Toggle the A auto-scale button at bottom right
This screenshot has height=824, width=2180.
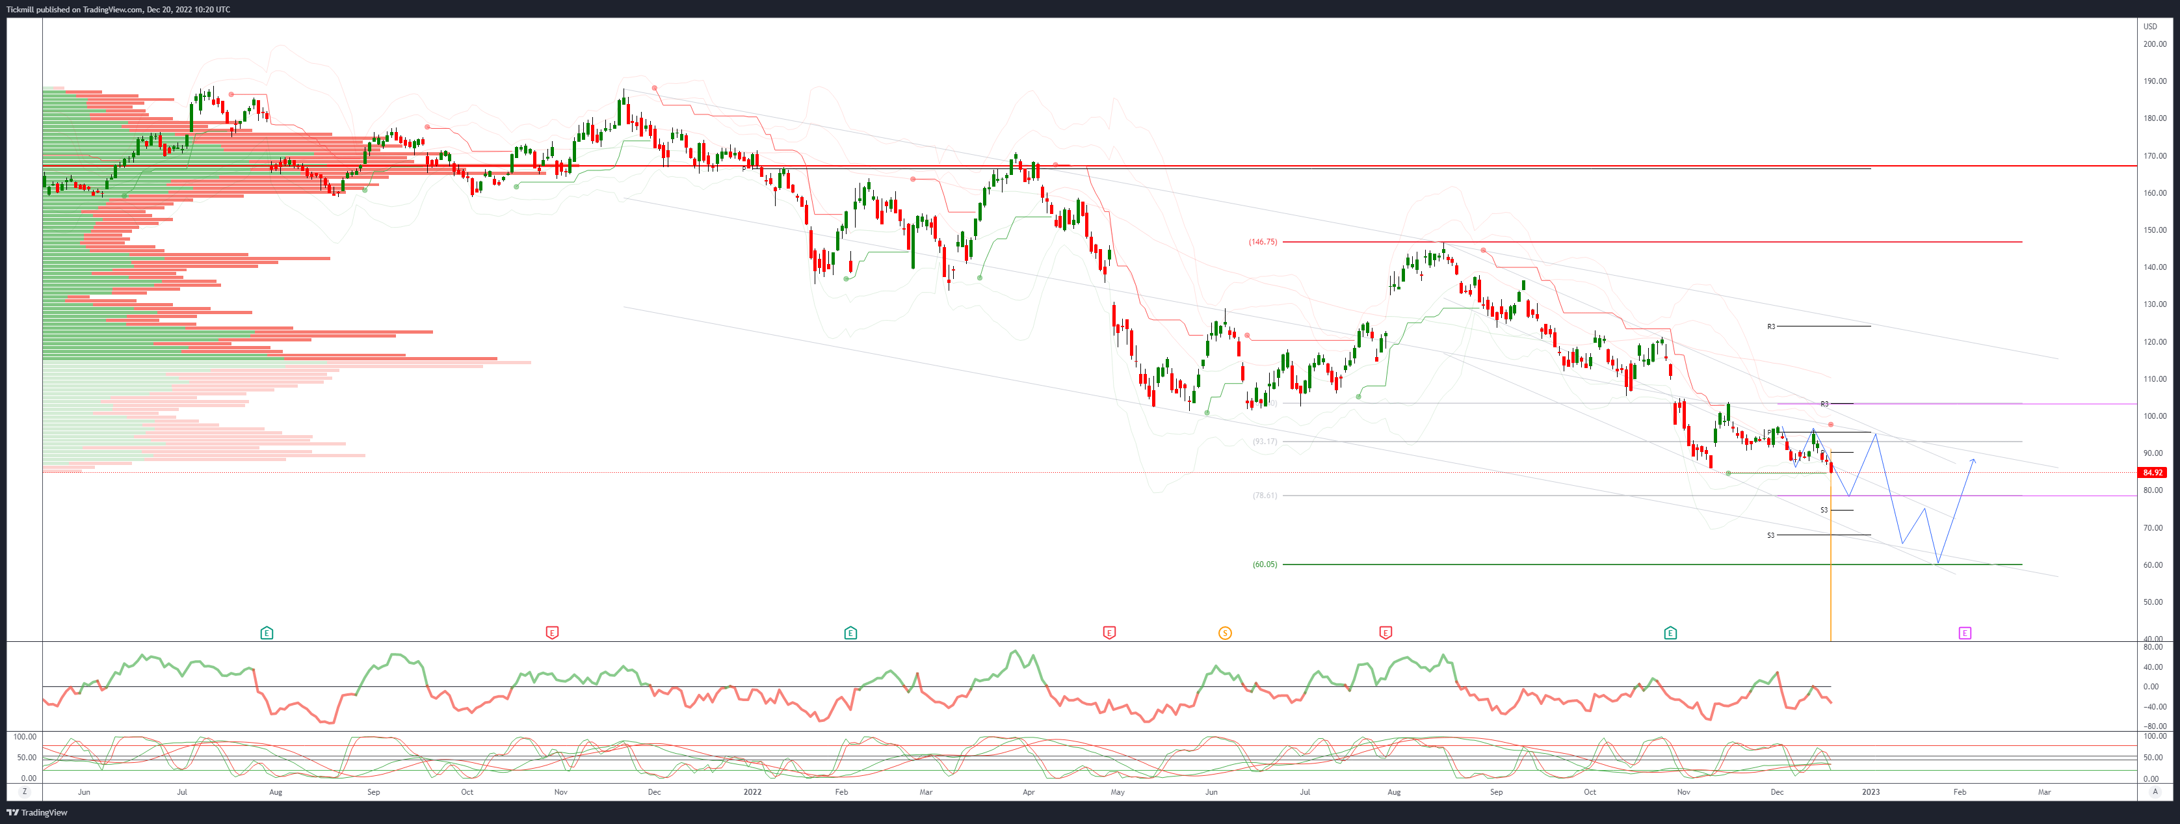[x=2155, y=792]
